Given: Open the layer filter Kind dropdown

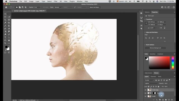Looking at the screenshot, I should tap(149, 80).
